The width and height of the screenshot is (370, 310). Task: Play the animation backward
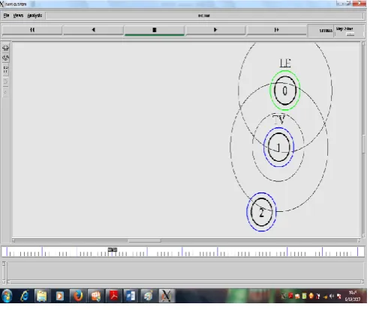(x=93, y=30)
